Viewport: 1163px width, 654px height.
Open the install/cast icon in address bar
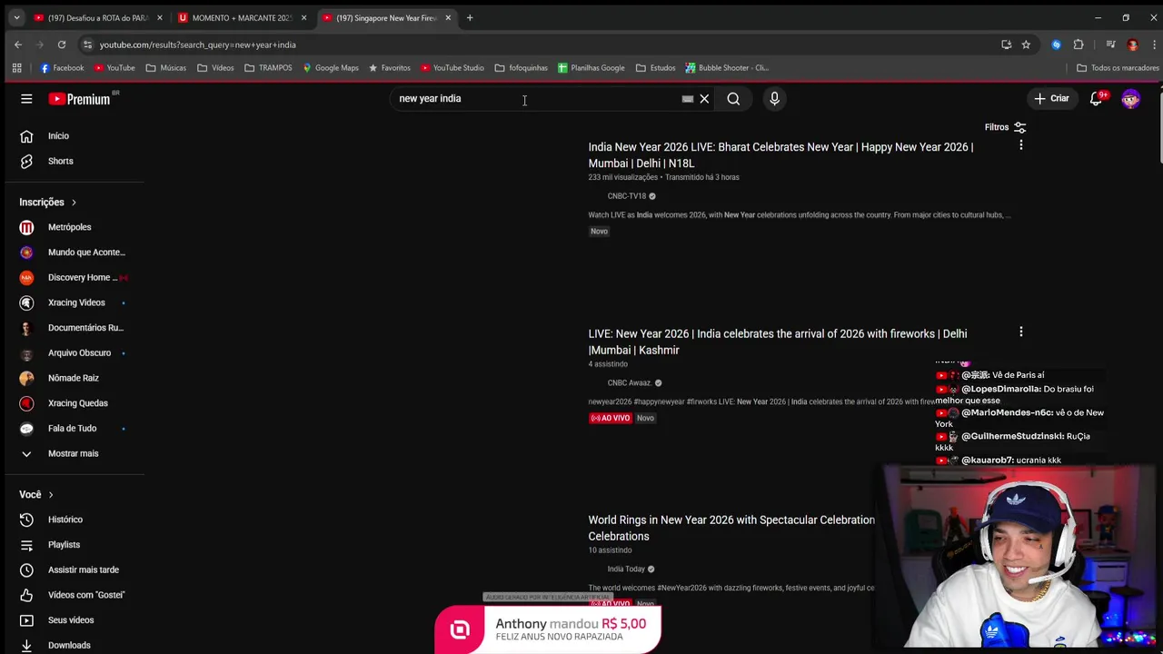(1006, 45)
